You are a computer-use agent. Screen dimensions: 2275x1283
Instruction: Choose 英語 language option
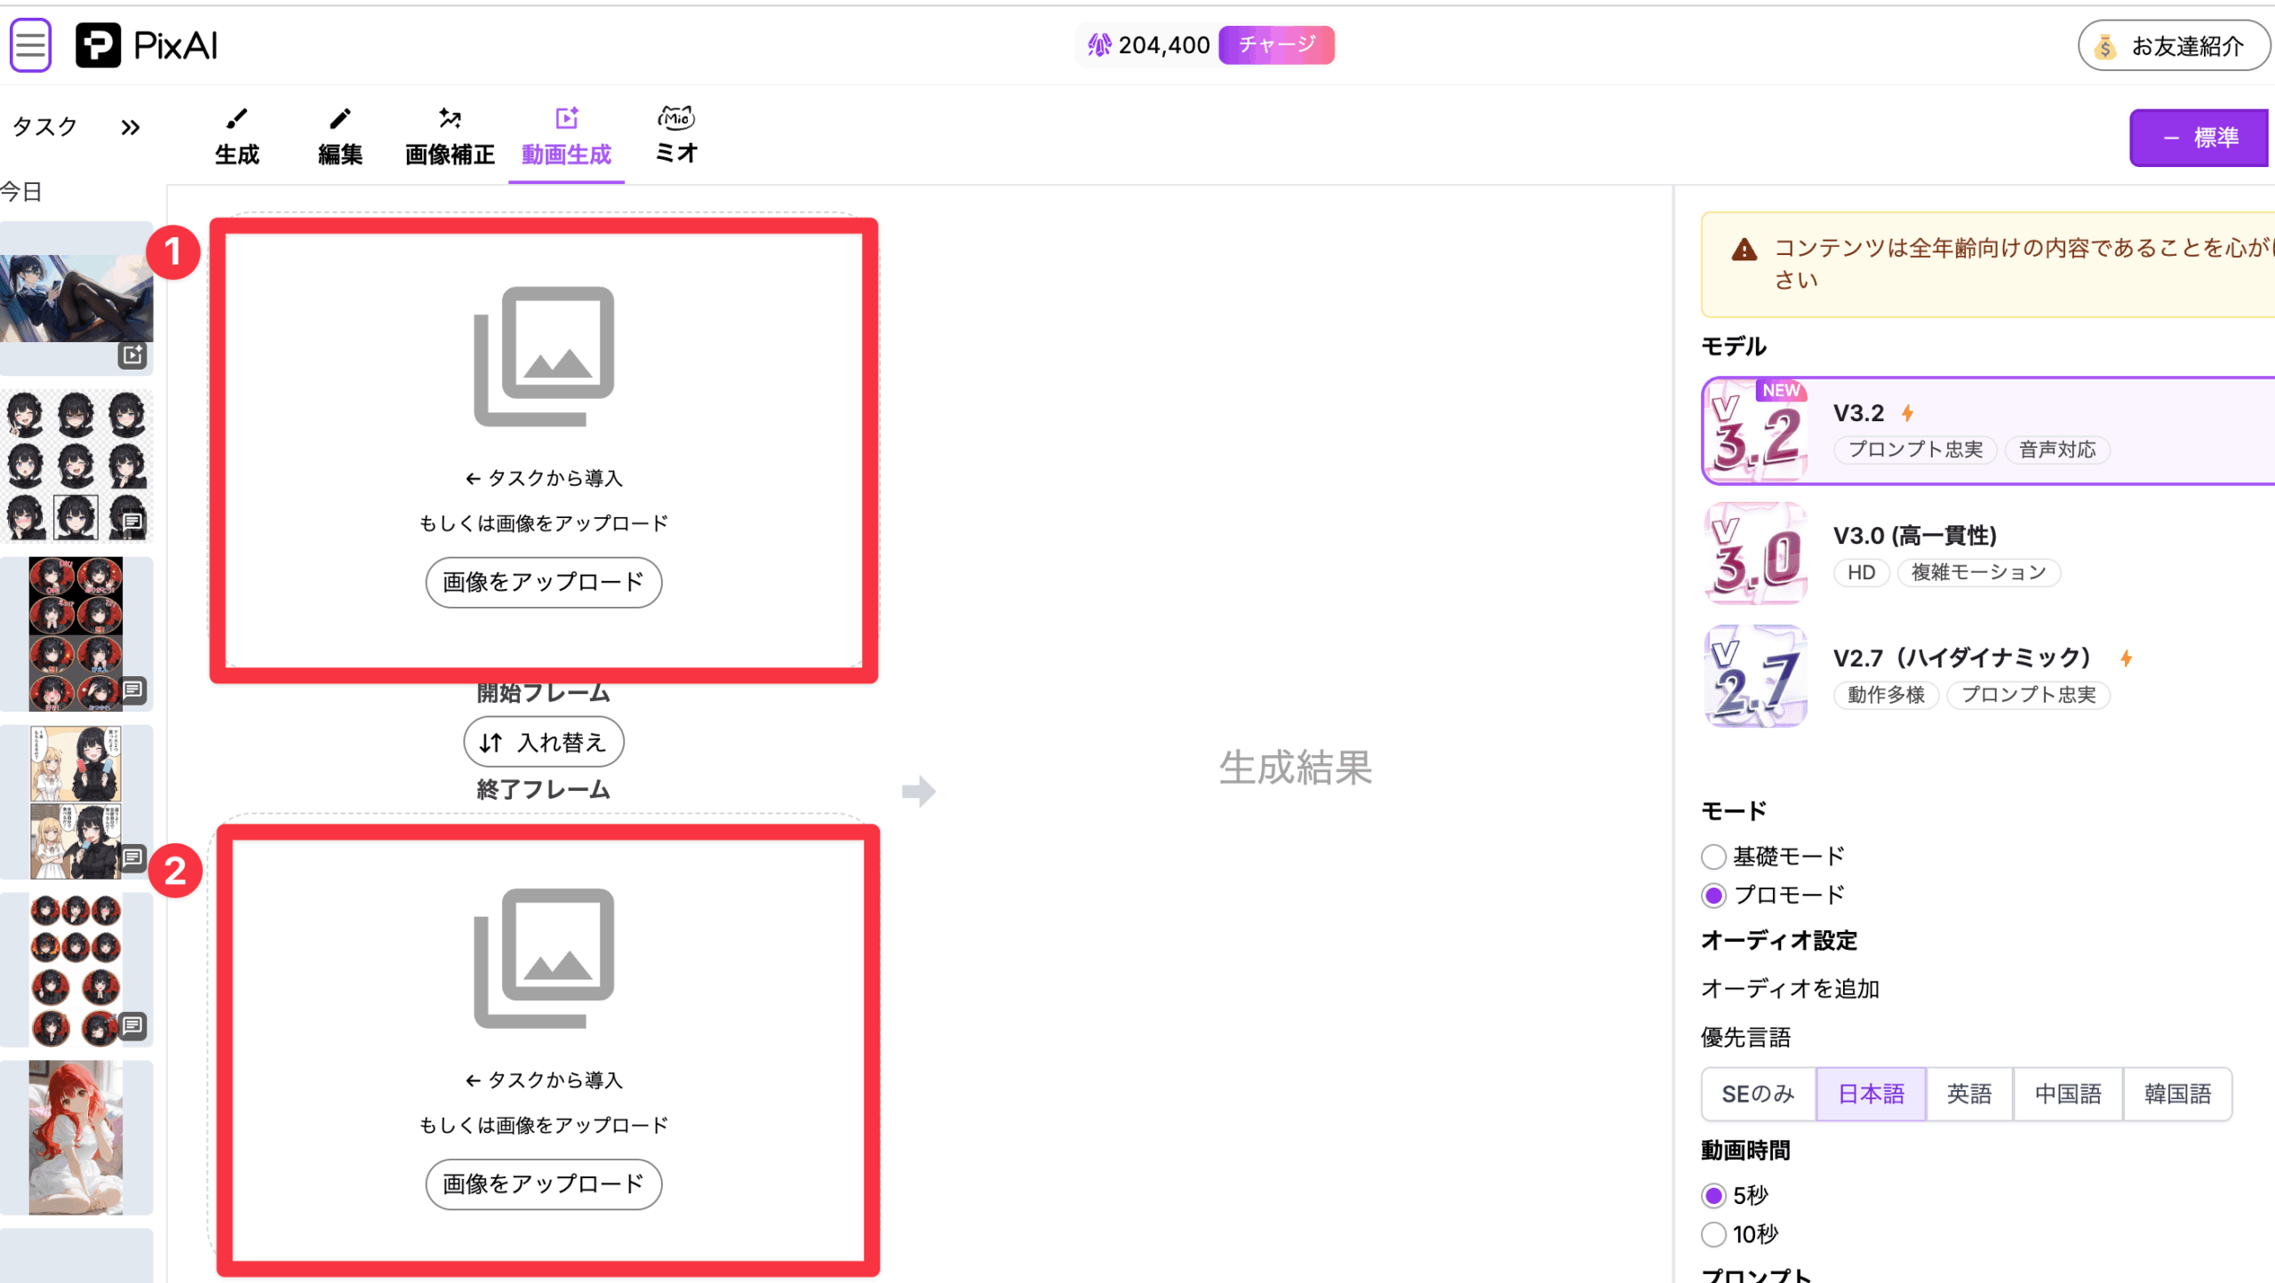point(1968,1094)
